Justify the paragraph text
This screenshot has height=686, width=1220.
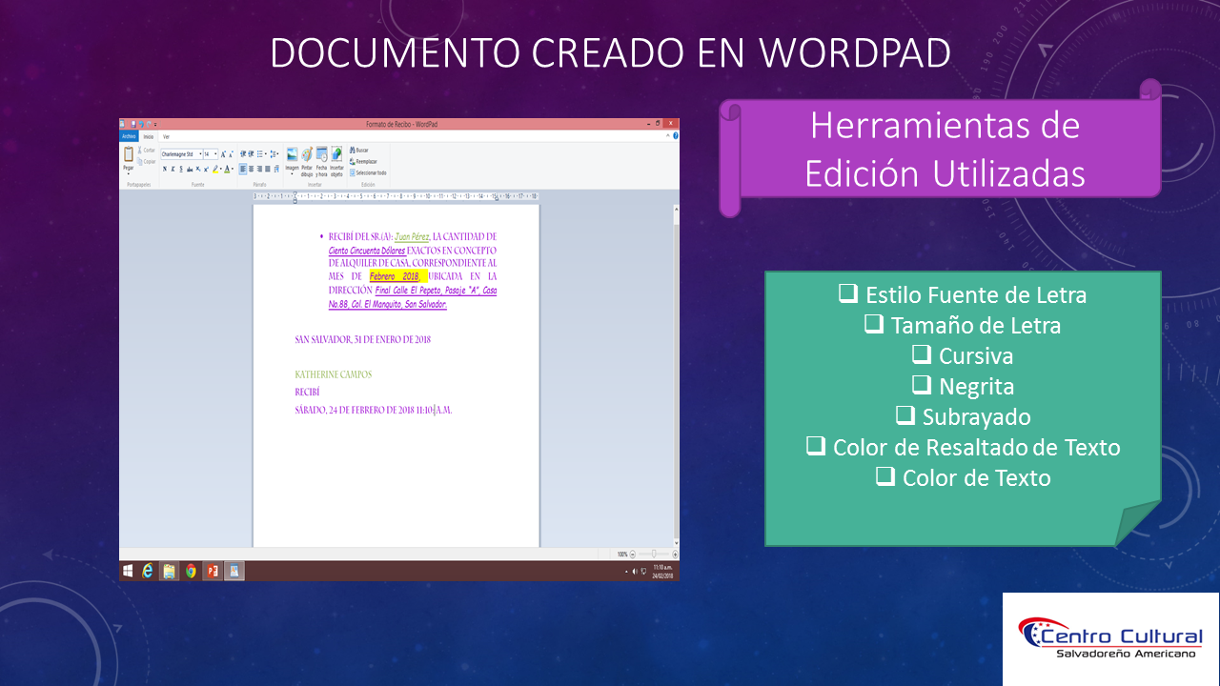[x=268, y=169]
